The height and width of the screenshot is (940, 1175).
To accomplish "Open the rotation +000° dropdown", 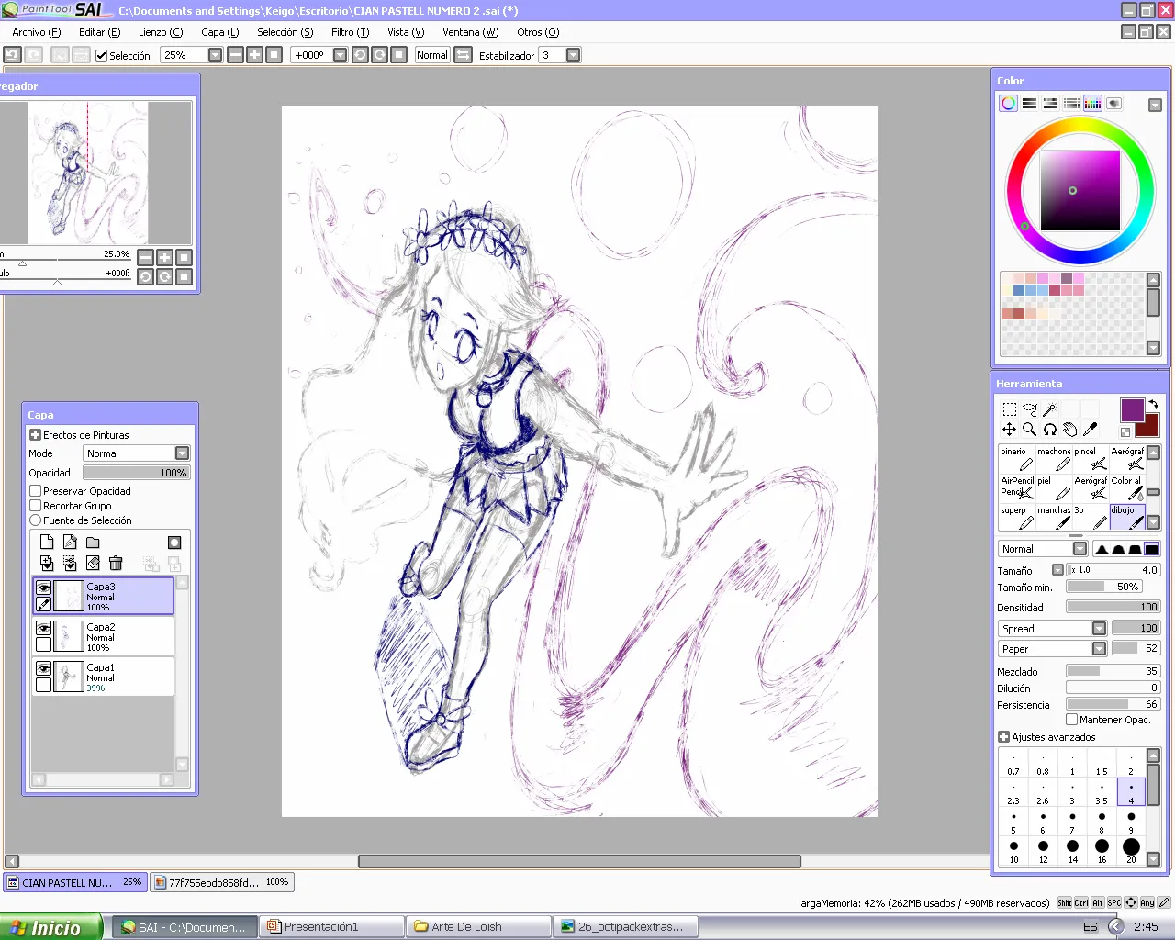I will [341, 55].
